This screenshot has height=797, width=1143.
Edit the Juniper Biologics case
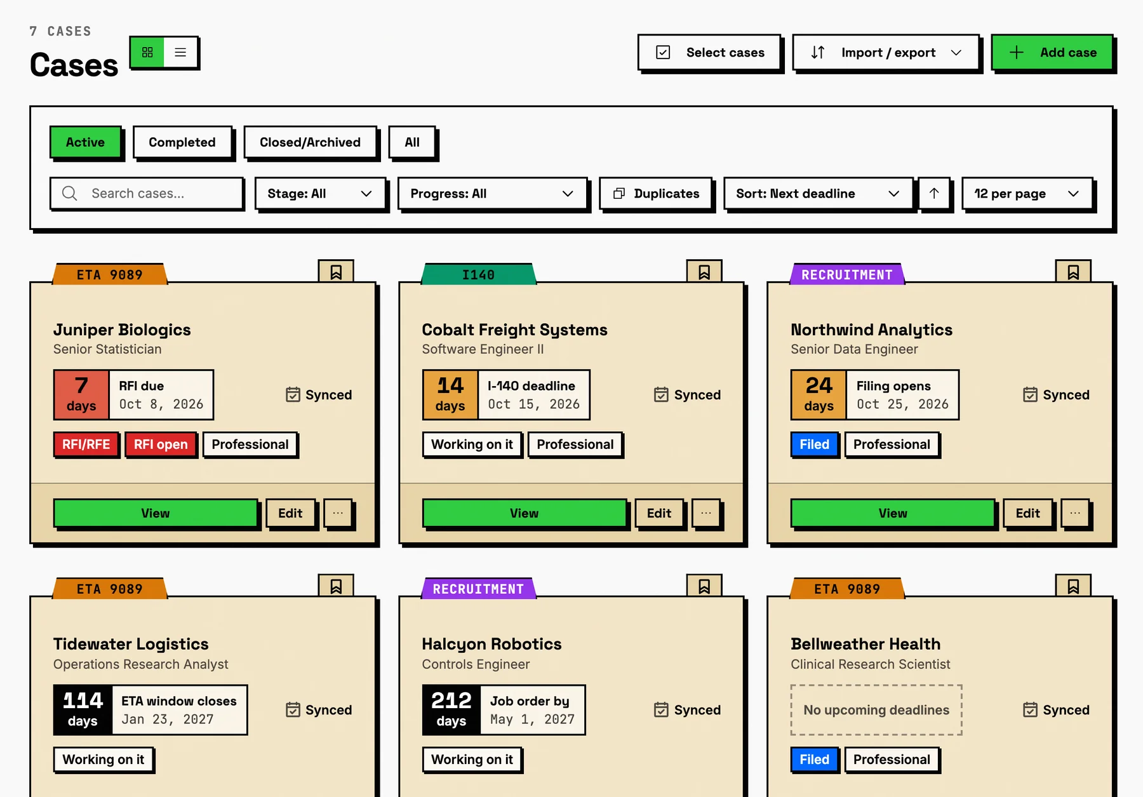[290, 512]
